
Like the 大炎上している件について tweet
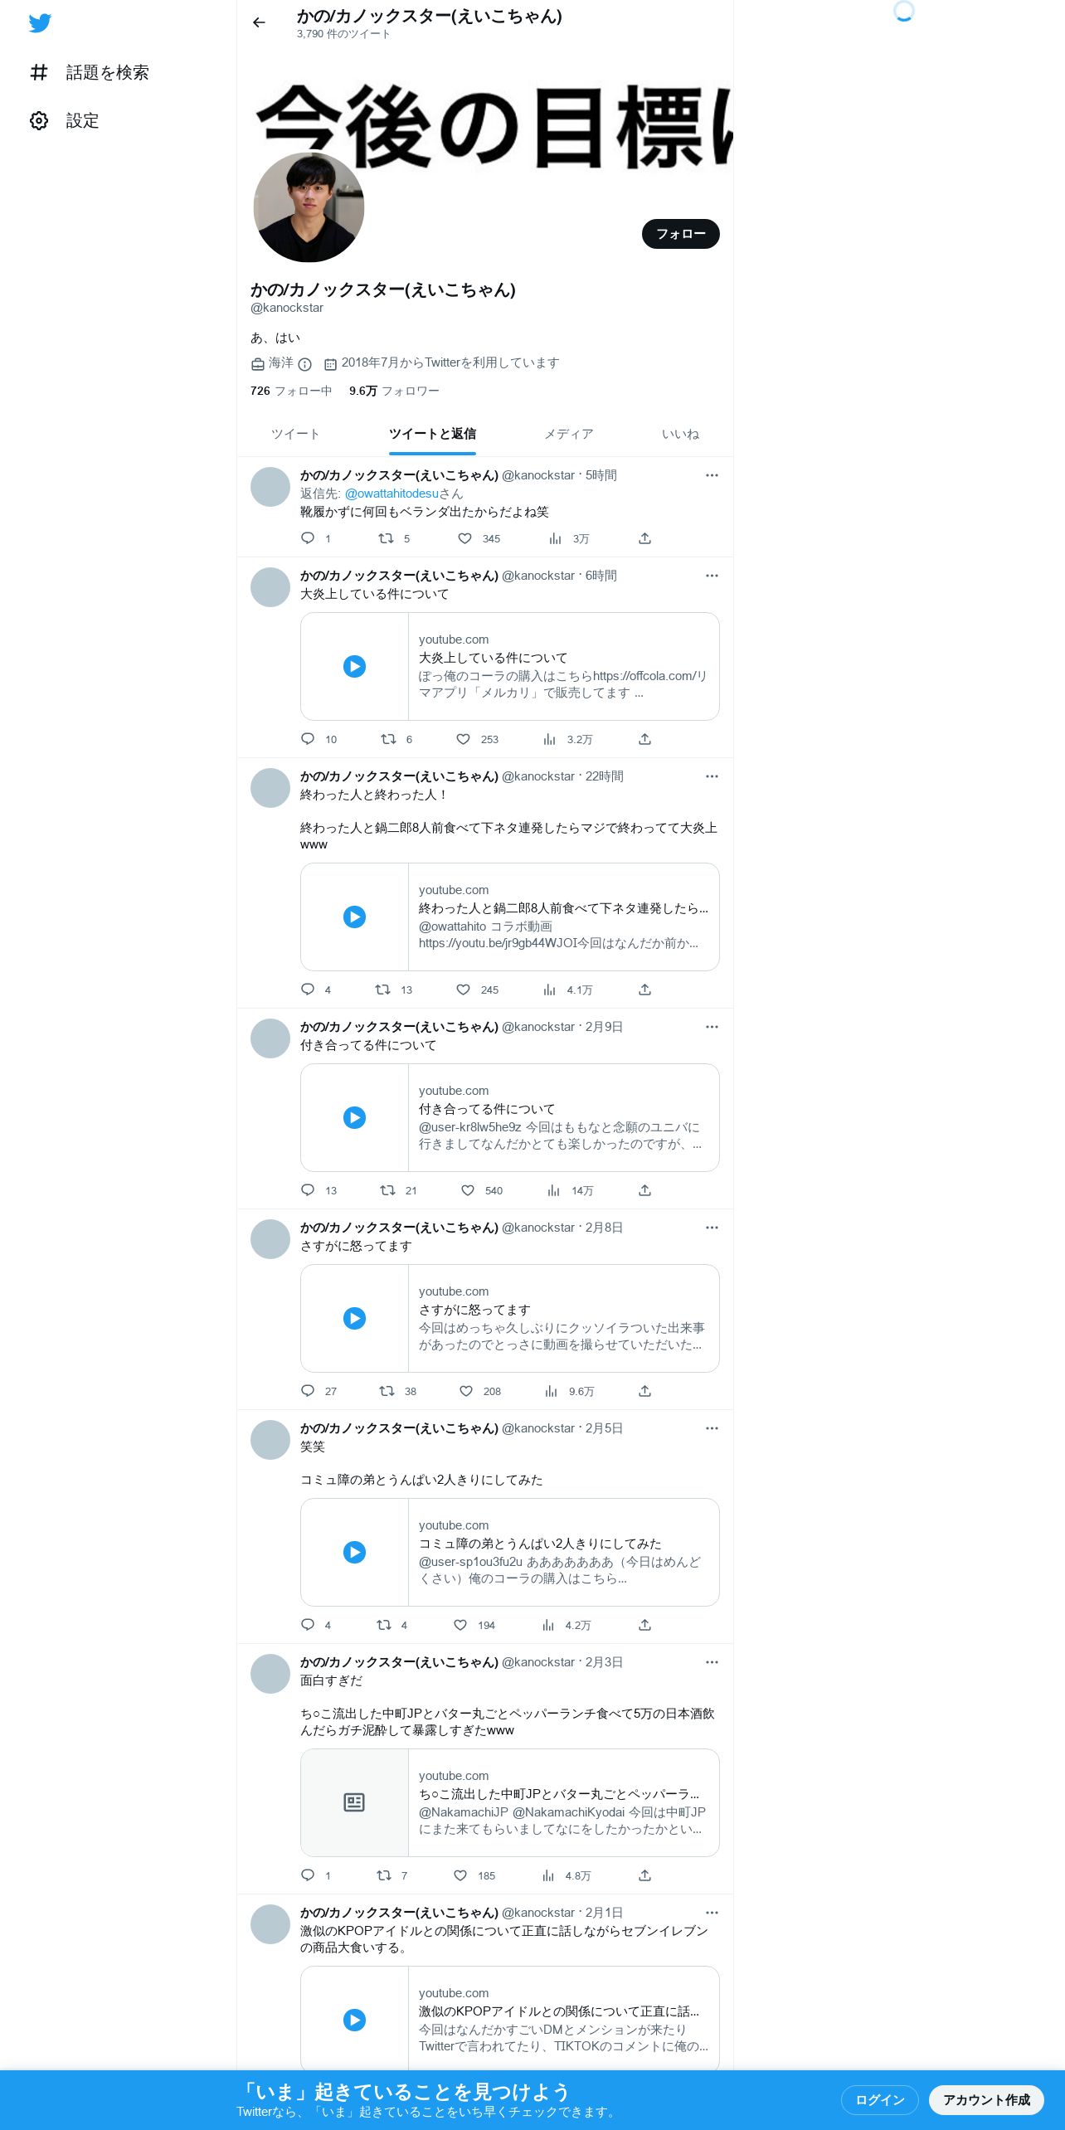point(464,739)
